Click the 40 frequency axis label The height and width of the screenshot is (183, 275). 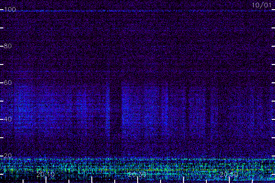(x=8, y=119)
